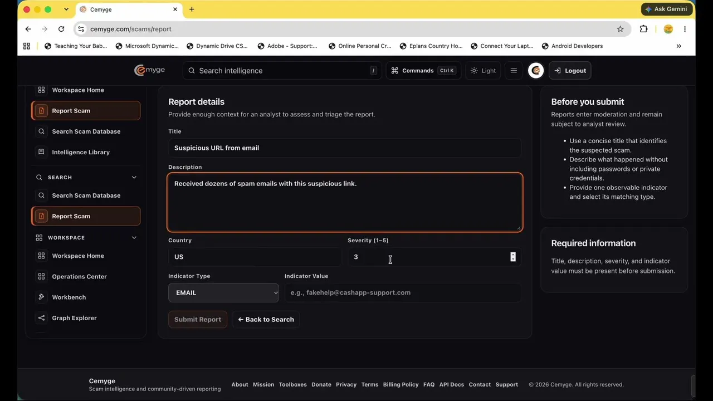
Task: Open the Billing Policy footer link
Action: click(401, 384)
